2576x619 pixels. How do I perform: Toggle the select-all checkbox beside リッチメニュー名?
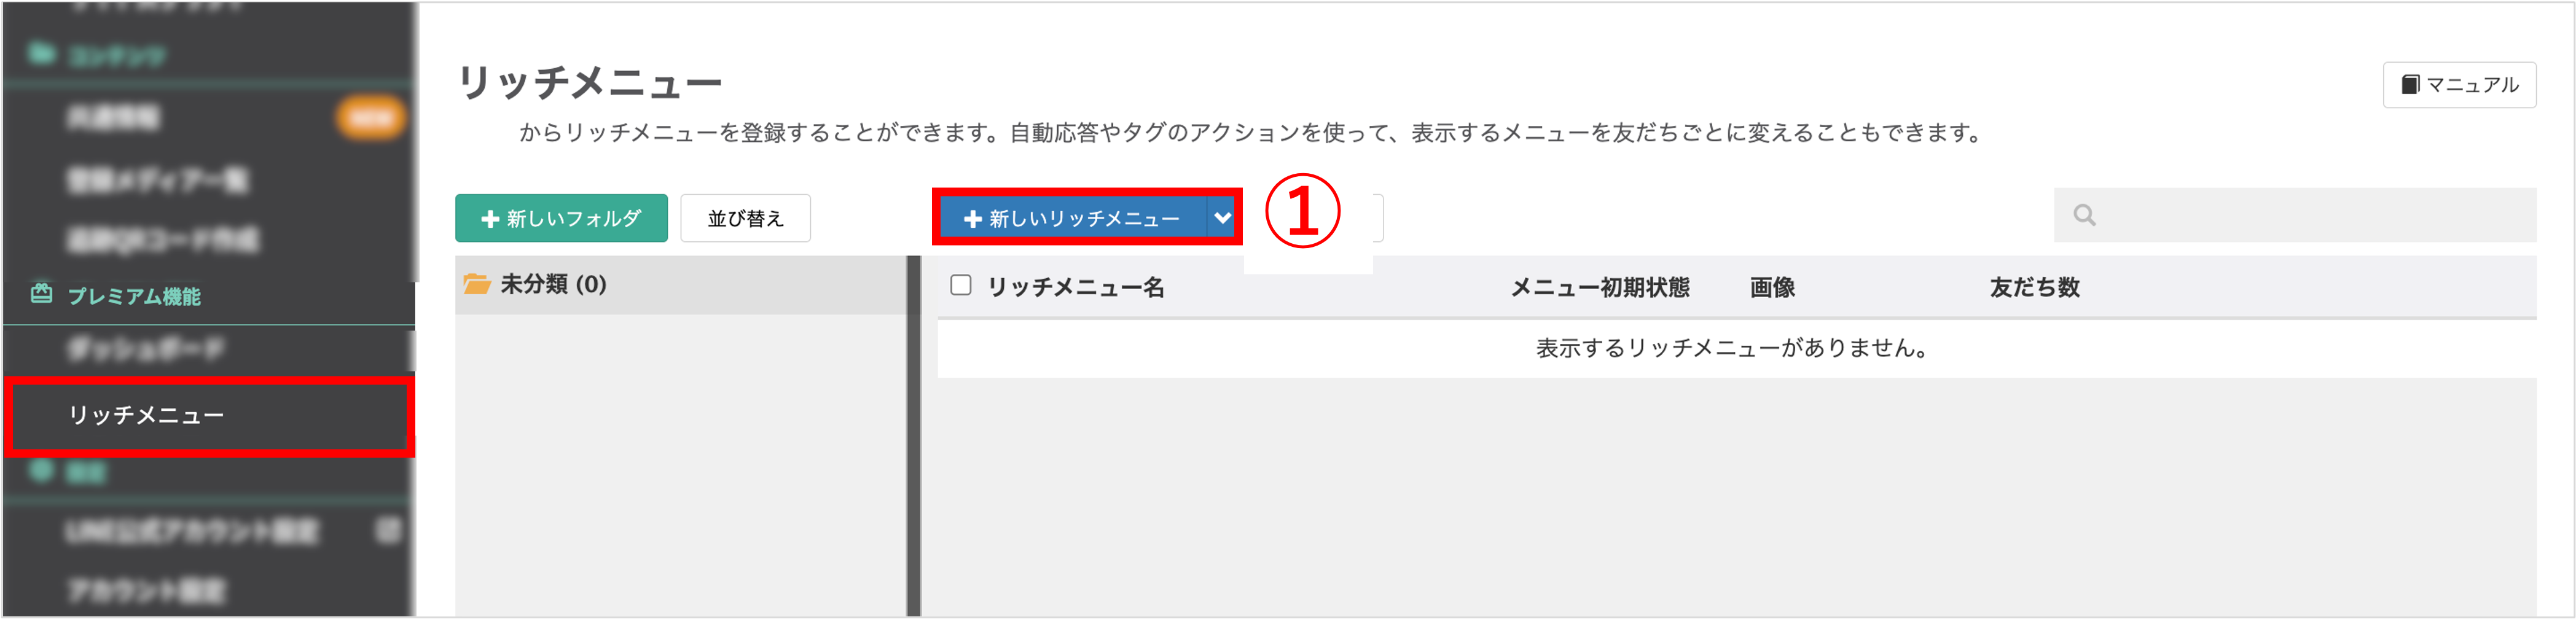pyautogui.click(x=961, y=286)
